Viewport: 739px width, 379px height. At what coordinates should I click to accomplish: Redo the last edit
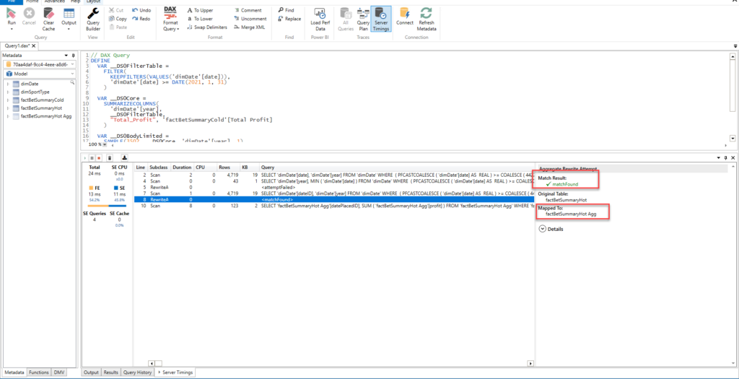click(141, 19)
